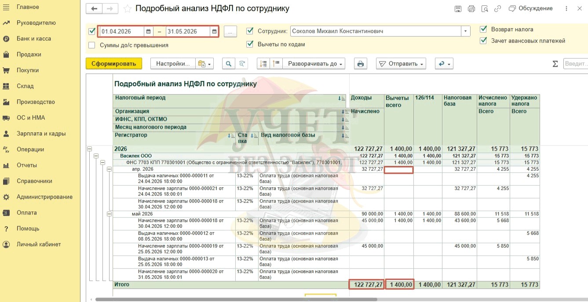The width and height of the screenshot is (588, 302).
Task: Uncheck the Вычеты по кодам checkbox
Action: point(250,44)
